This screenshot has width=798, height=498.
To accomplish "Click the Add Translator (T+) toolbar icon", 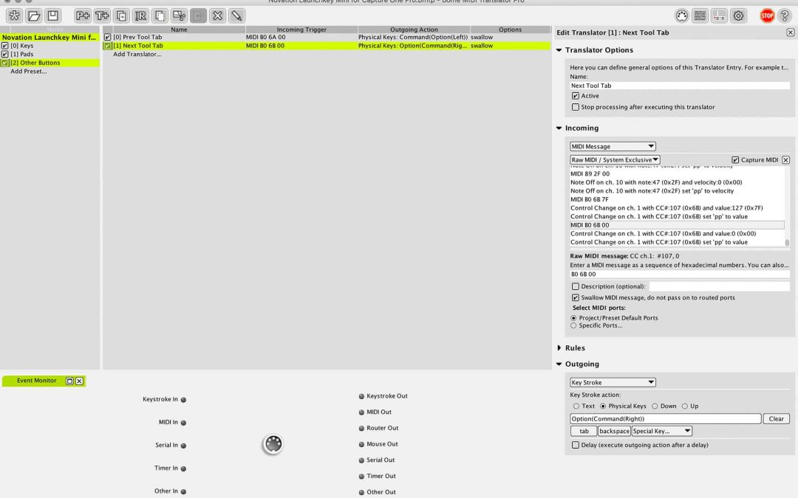I will point(102,15).
